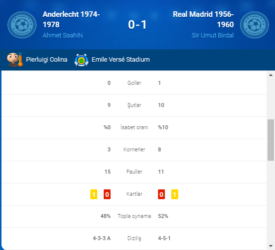Image resolution: width=275 pixels, height=250 pixels.
Task: Open manager Sir Umut Birdal profile link
Action: tap(213, 36)
